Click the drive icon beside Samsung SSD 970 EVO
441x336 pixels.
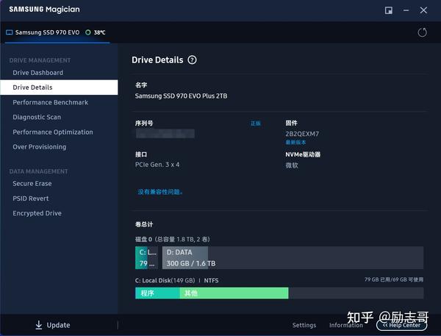tap(10, 32)
